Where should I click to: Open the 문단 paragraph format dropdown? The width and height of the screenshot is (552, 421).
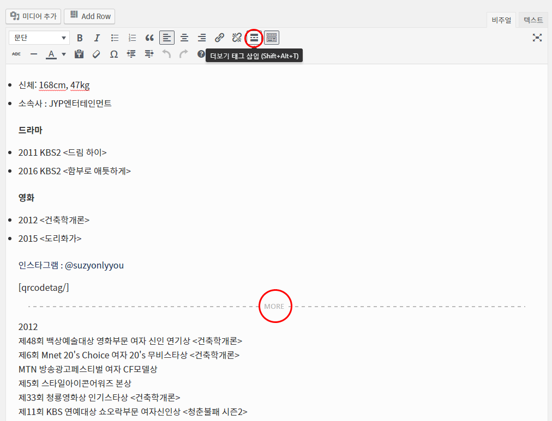(39, 38)
